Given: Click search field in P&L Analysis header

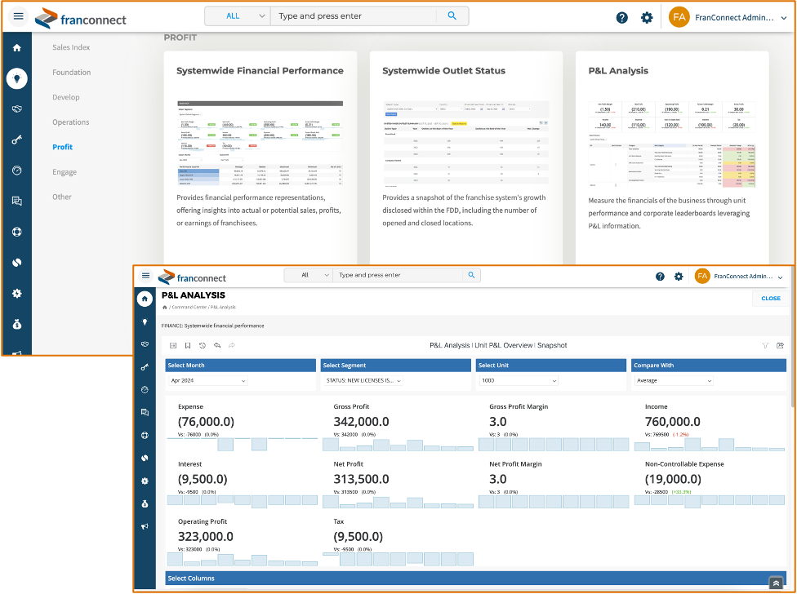Looking at the screenshot, I should [x=398, y=275].
